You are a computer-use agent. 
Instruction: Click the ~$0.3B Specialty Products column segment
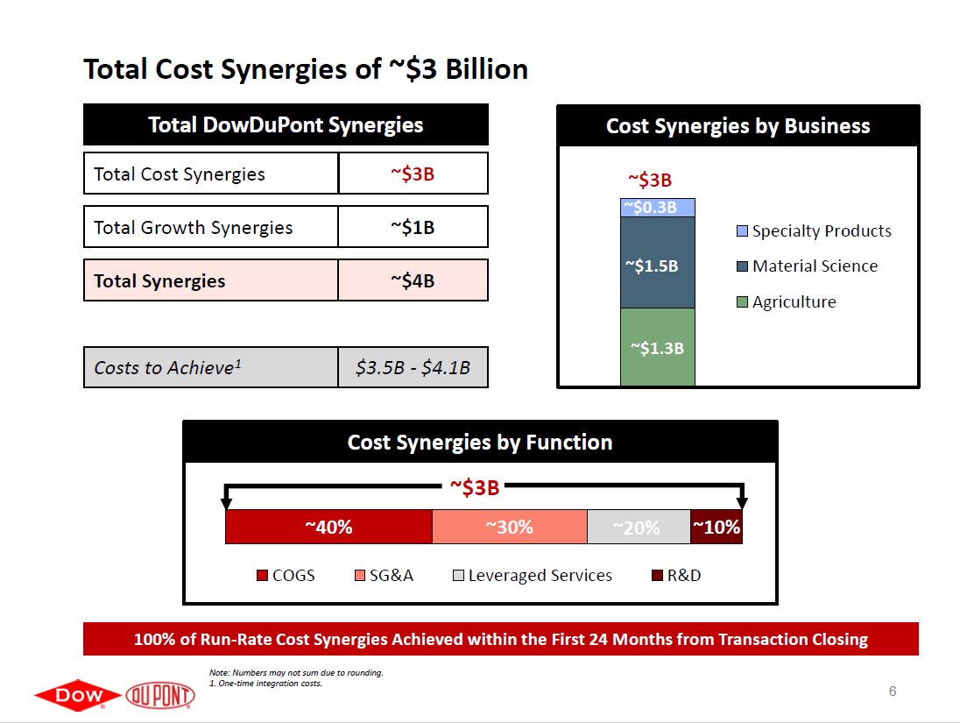pyautogui.click(x=657, y=208)
